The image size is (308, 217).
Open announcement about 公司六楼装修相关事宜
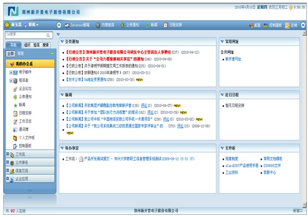click(x=104, y=59)
